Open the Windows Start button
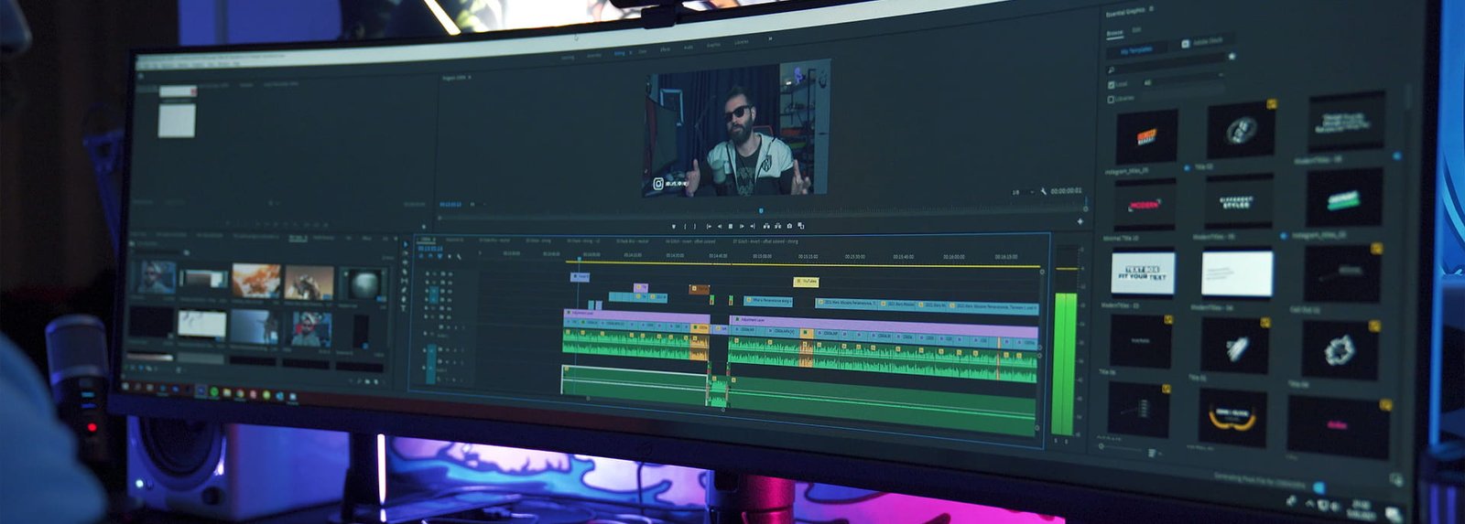The image size is (1465, 524). (x=125, y=386)
